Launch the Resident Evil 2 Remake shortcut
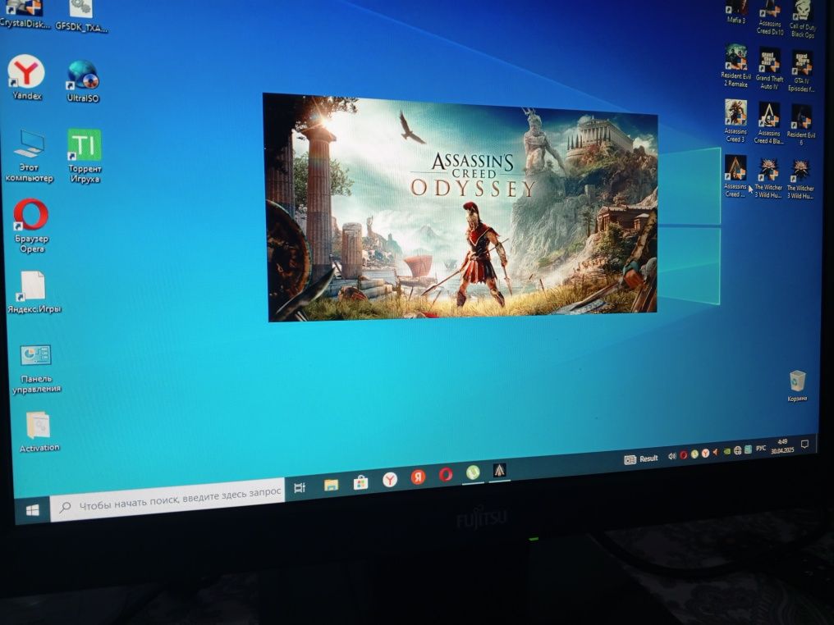This screenshot has width=834, height=625. tap(736, 66)
